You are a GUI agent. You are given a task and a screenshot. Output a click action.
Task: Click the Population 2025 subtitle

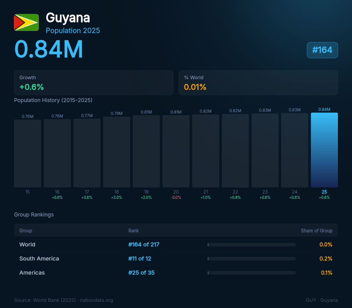click(73, 30)
